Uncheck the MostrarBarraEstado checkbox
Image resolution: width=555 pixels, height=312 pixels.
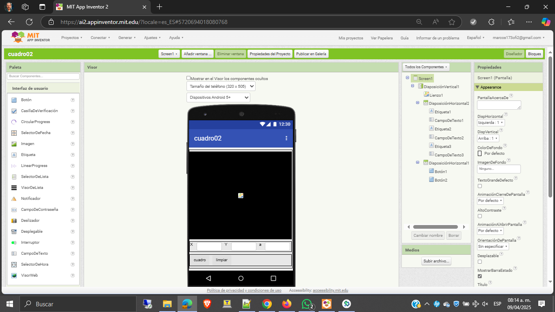point(480,276)
